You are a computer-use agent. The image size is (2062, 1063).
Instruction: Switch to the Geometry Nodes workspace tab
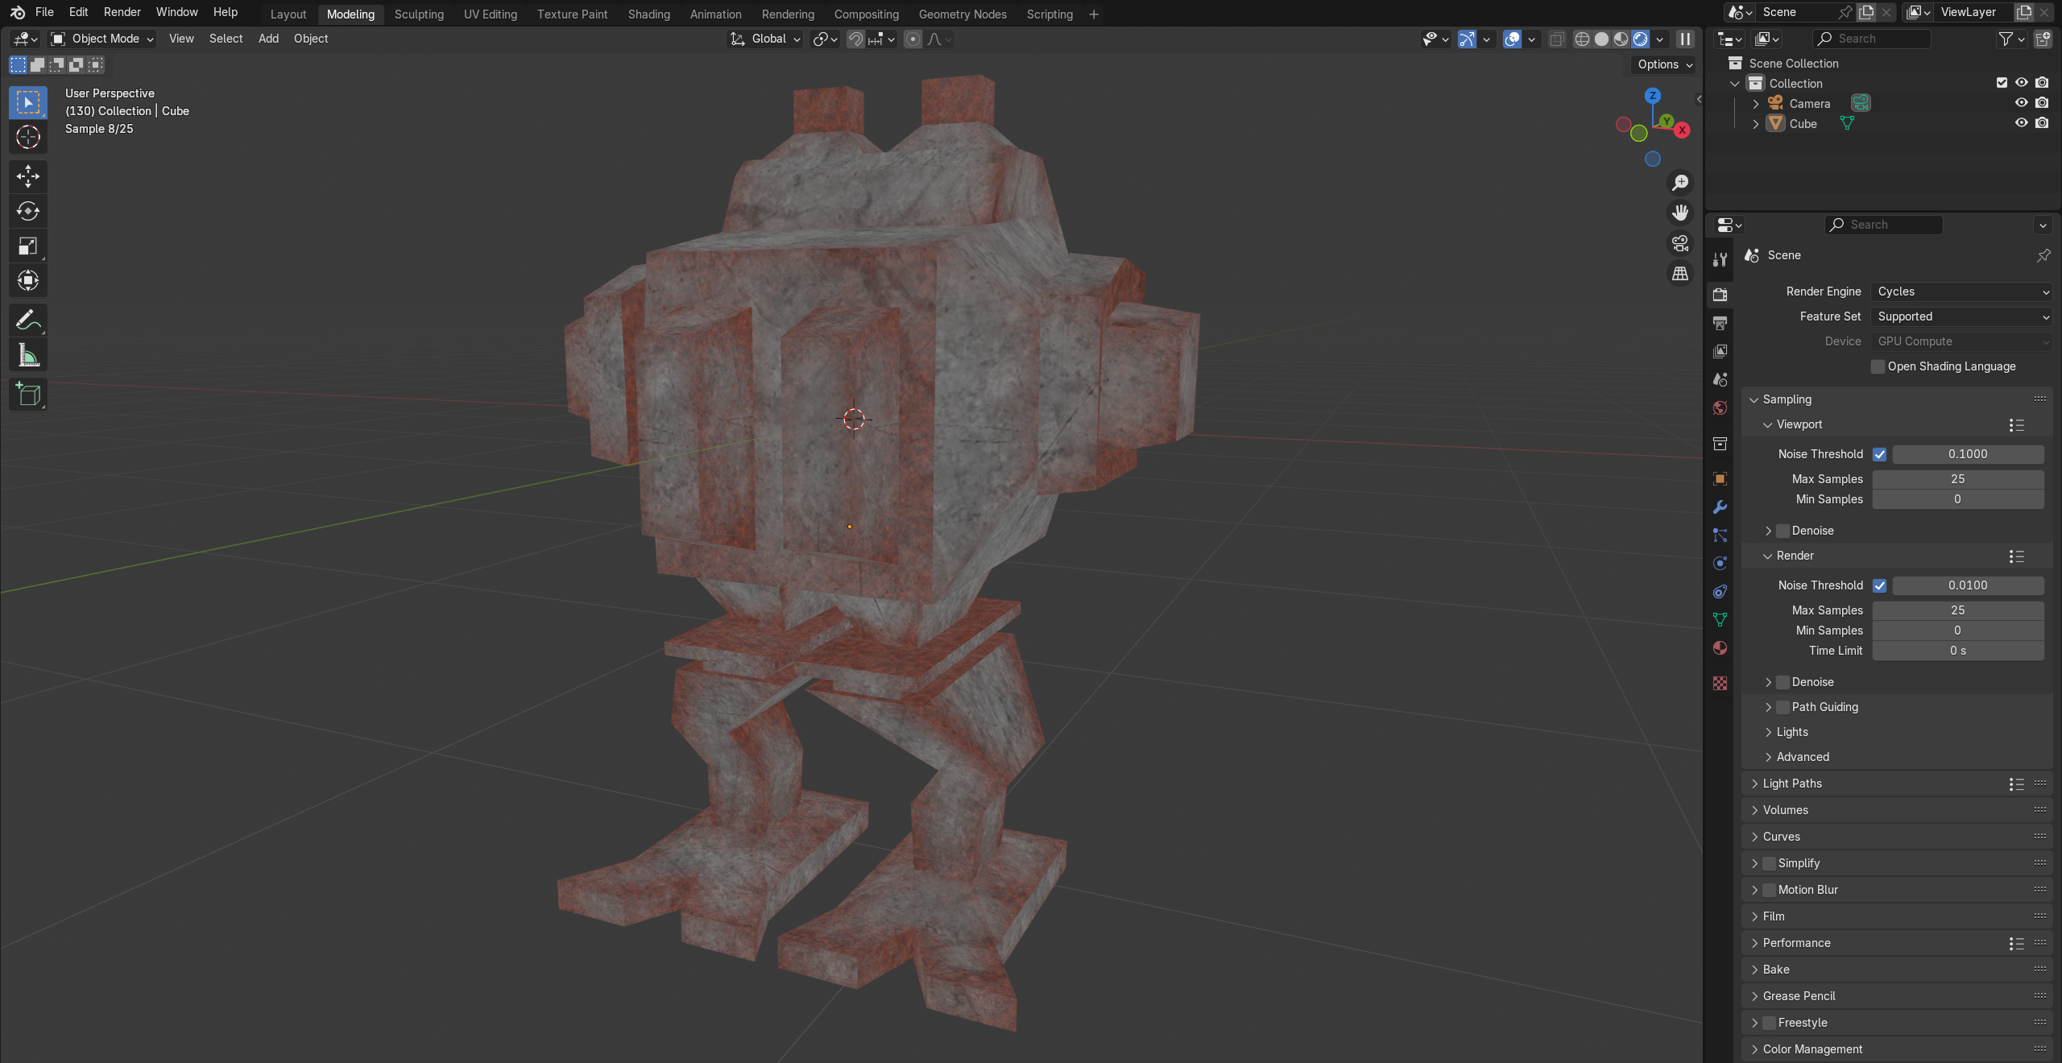963,14
